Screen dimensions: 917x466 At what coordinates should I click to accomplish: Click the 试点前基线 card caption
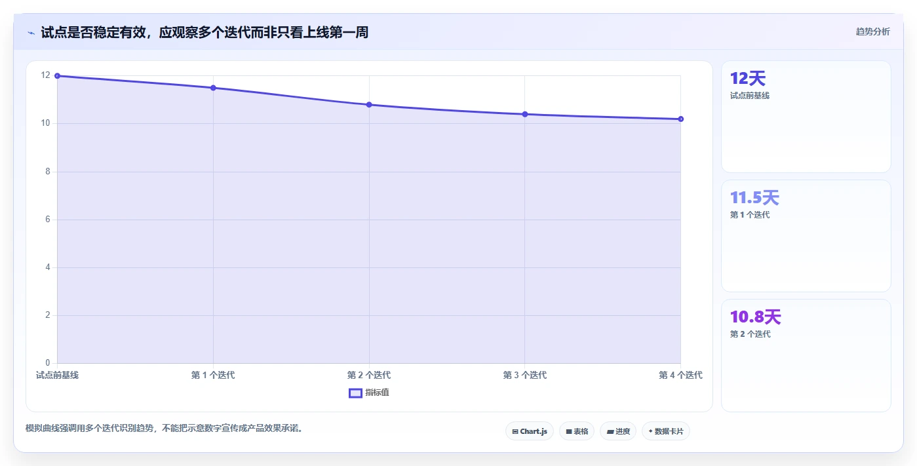750,96
